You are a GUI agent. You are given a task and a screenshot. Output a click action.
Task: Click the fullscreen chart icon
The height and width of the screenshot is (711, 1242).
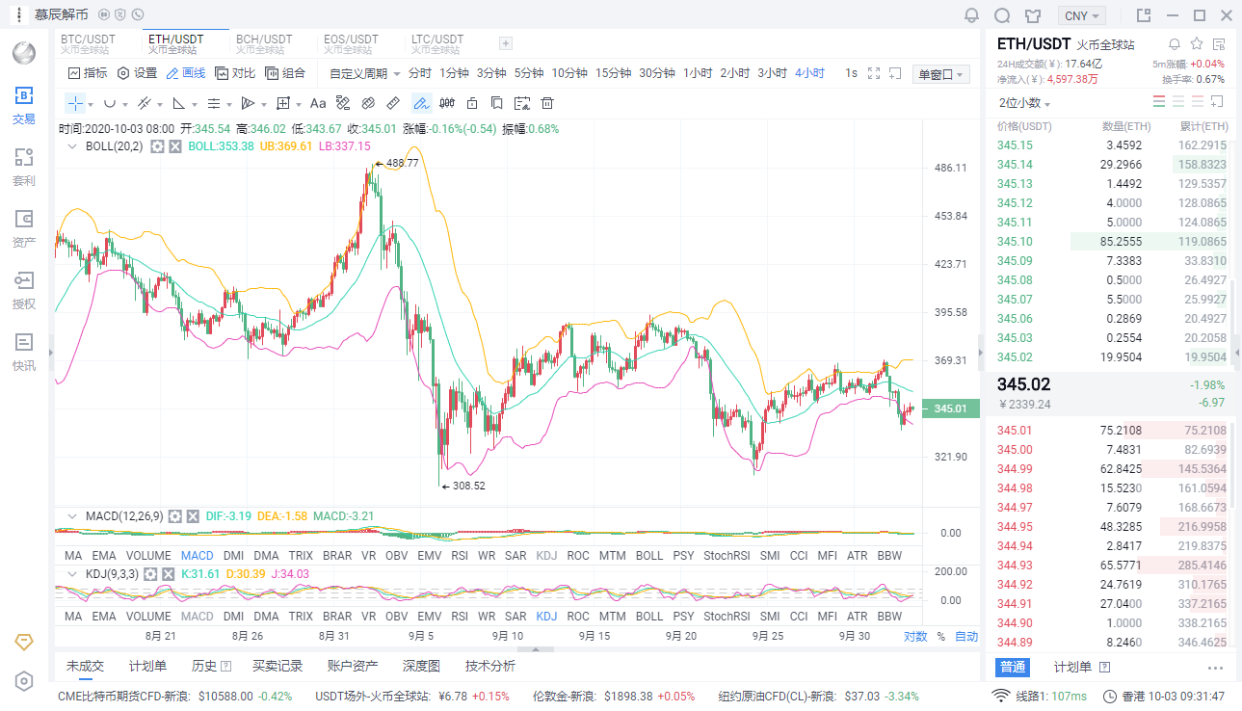tap(875, 73)
